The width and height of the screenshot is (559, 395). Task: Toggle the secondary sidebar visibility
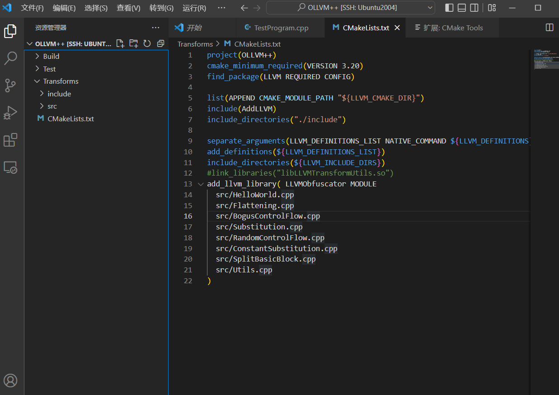point(474,8)
